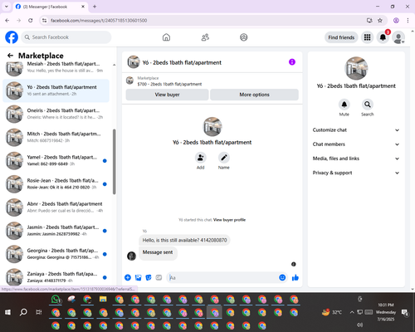415x332 pixels.
Task: Click 'Hello, is this still available?' message
Action: [x=184, y=240]
